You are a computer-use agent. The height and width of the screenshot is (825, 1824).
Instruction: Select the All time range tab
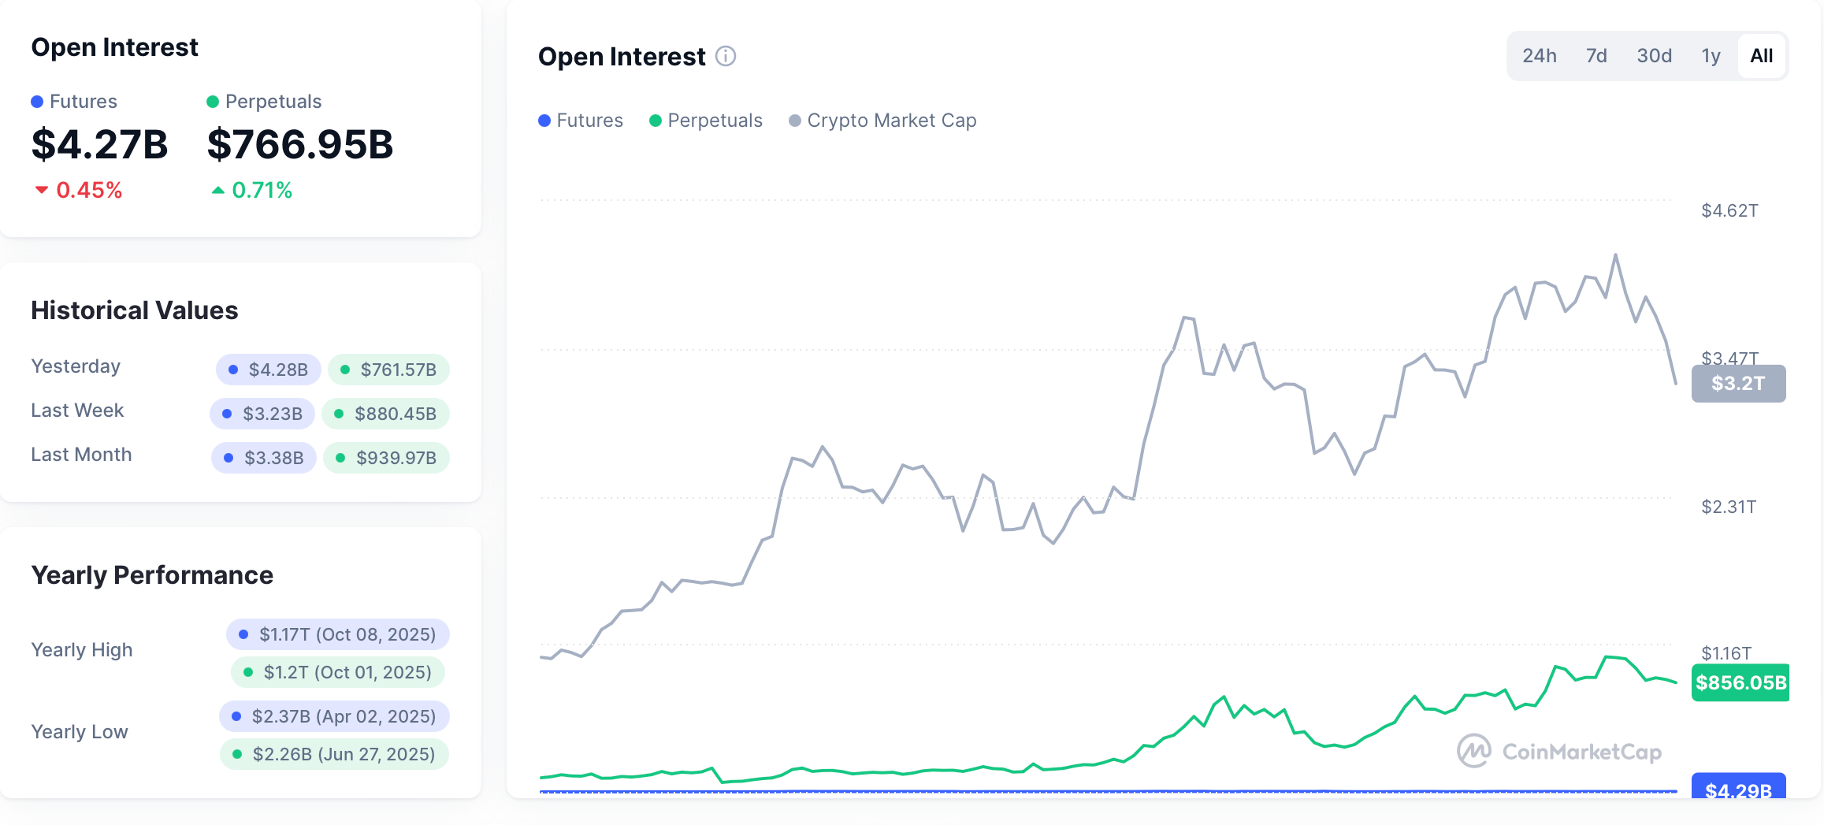pos(1761,56)
